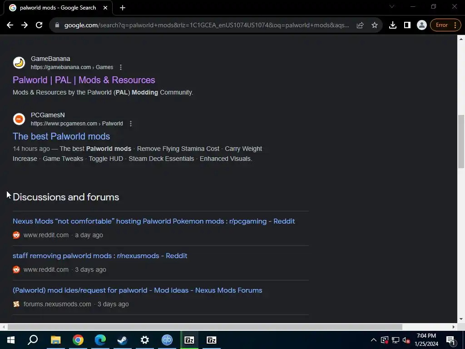Click the gamebanana.com › Games URL text
Image resolution: width=465 pixels, height=349 pixels.
pos(72,67)
